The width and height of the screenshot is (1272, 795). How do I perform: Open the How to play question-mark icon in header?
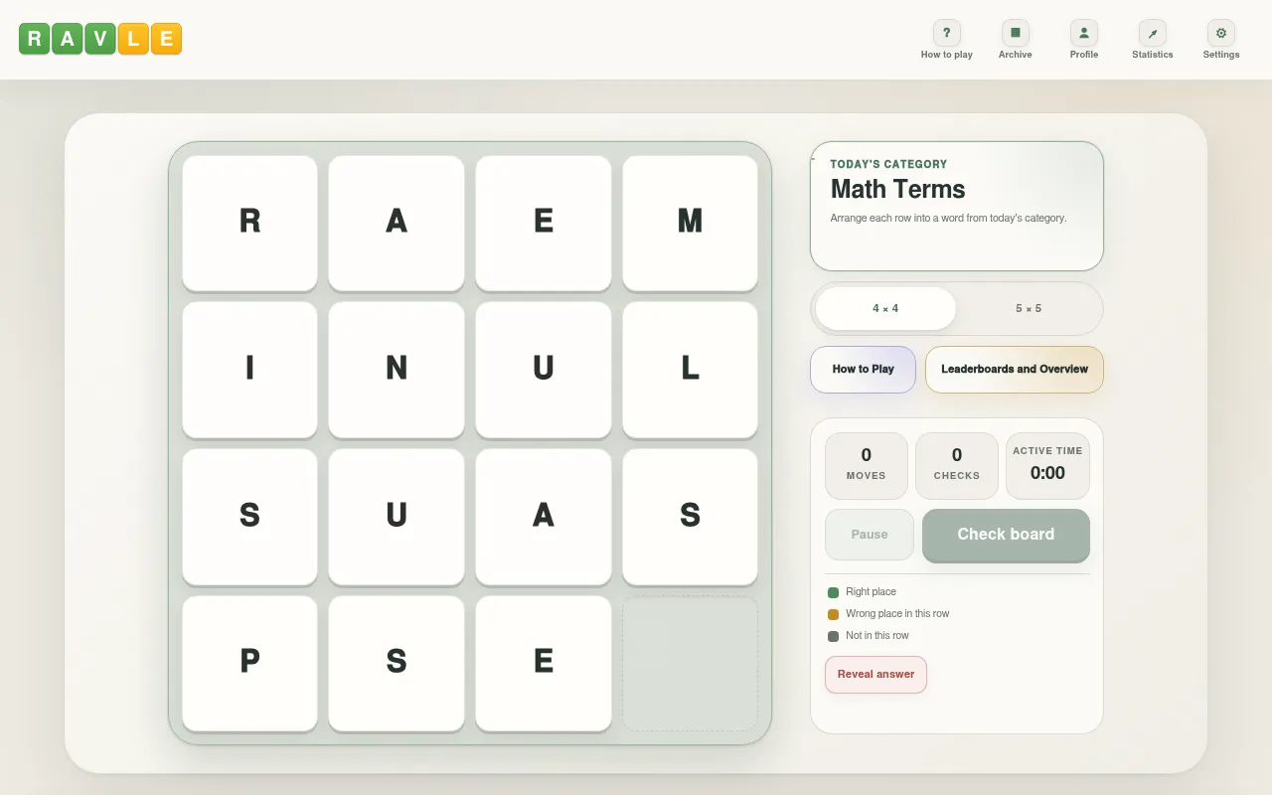point(946,33)
